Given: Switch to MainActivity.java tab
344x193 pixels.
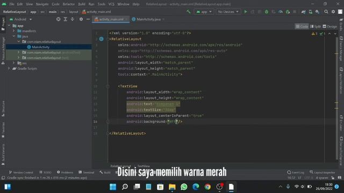Looking at the screenshot, I should pyautogui.click(x=148, y=19).
